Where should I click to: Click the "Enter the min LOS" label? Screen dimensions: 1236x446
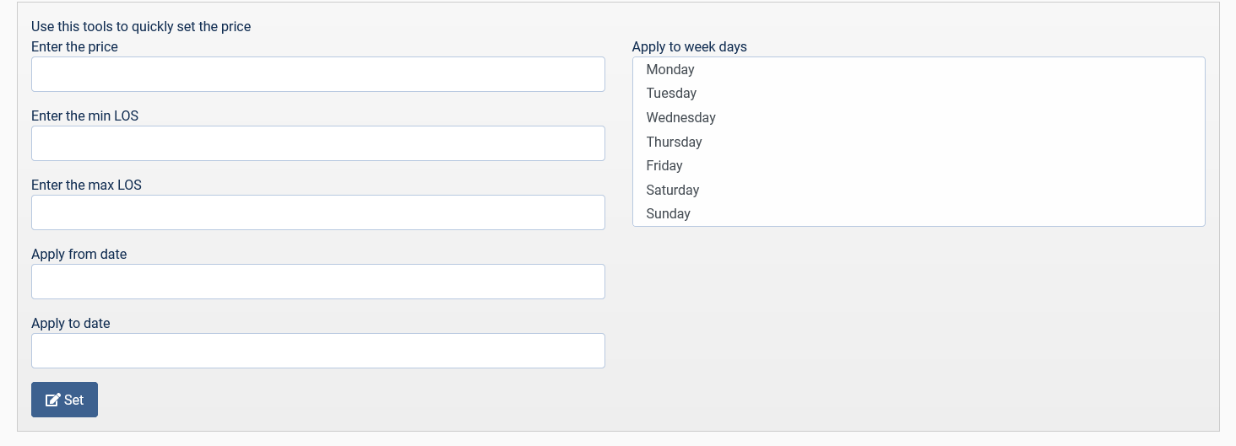[84, 116]
